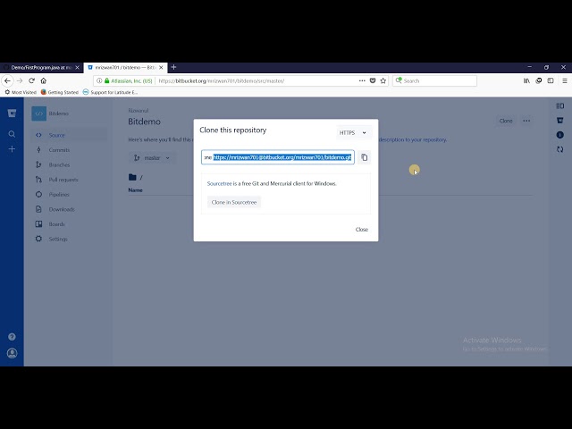Click the Bitdemo repository avatar icon
This screenshot has height=429, width=572.
pos(38,114)
